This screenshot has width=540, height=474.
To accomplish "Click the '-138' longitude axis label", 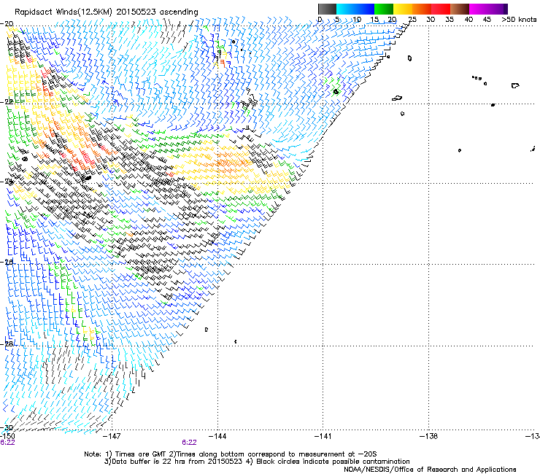I will [429, 436].
